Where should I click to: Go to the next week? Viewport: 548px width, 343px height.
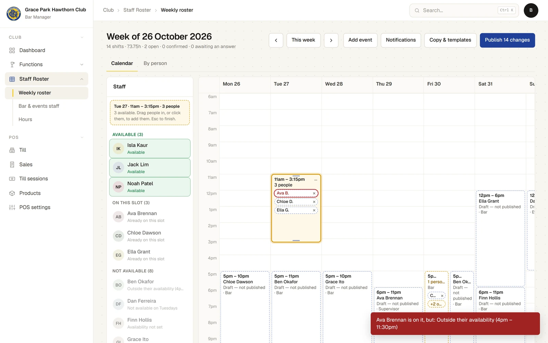coord(331,40)
